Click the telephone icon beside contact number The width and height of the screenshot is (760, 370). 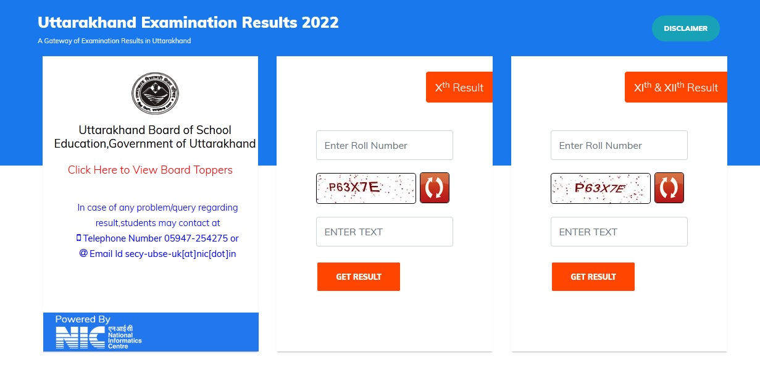coord(79,238)
